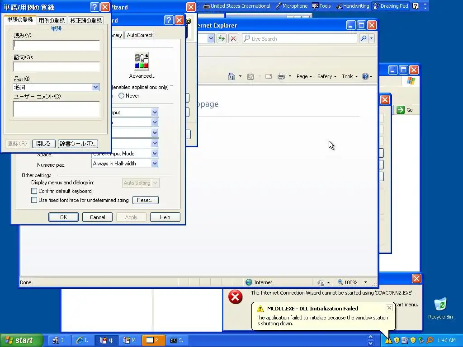Switch to the AutoCorrect tab

[139, 35]
